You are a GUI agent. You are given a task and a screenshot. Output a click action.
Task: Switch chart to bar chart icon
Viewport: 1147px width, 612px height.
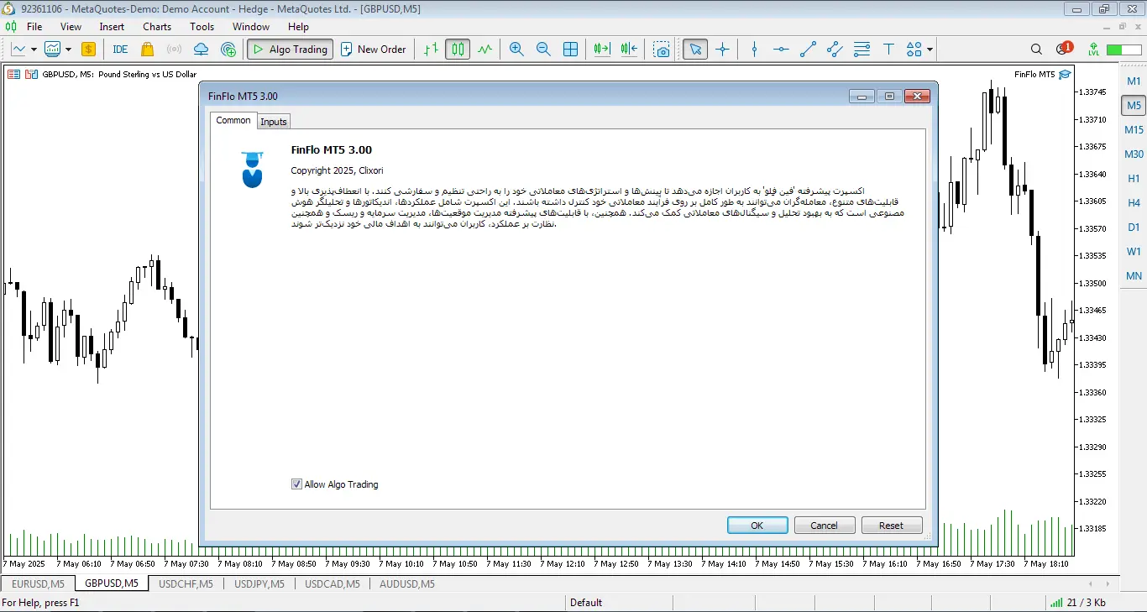[x=431, y=50]
